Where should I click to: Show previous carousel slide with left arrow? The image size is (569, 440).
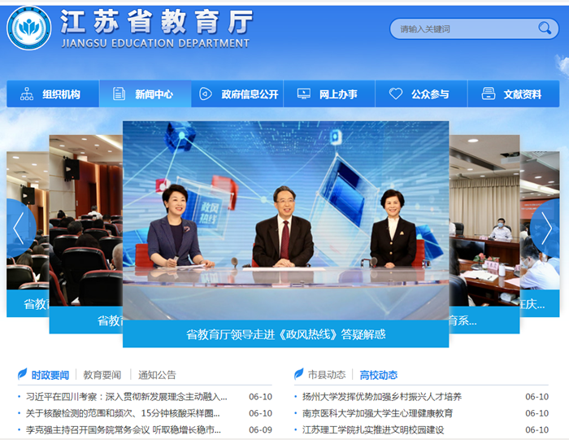tap(20, 229)
